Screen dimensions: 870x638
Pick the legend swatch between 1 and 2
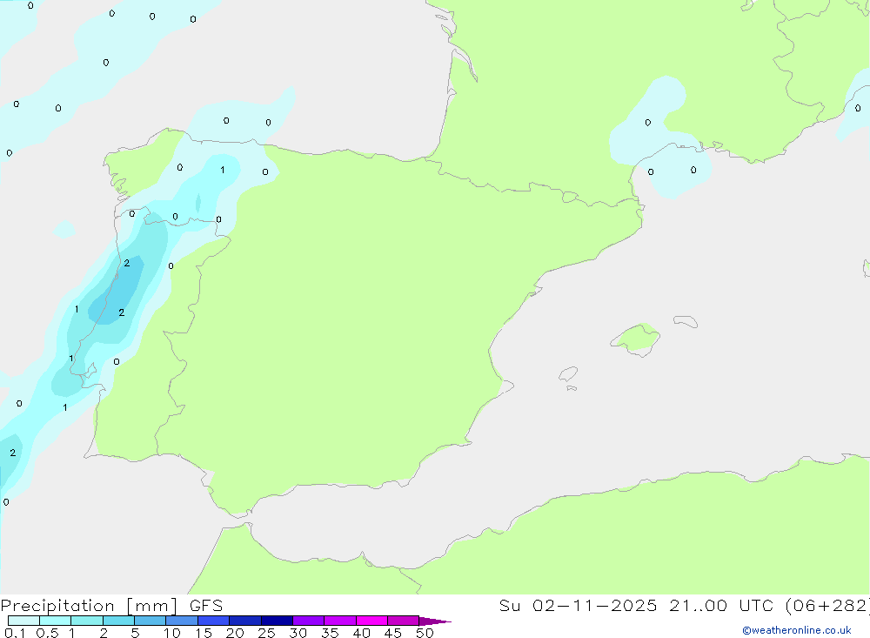point(87,621)
